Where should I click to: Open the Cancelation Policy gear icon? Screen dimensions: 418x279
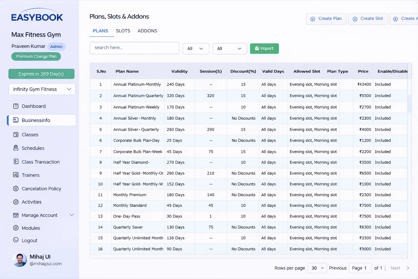pyautogui.click(x=16, y=189)
